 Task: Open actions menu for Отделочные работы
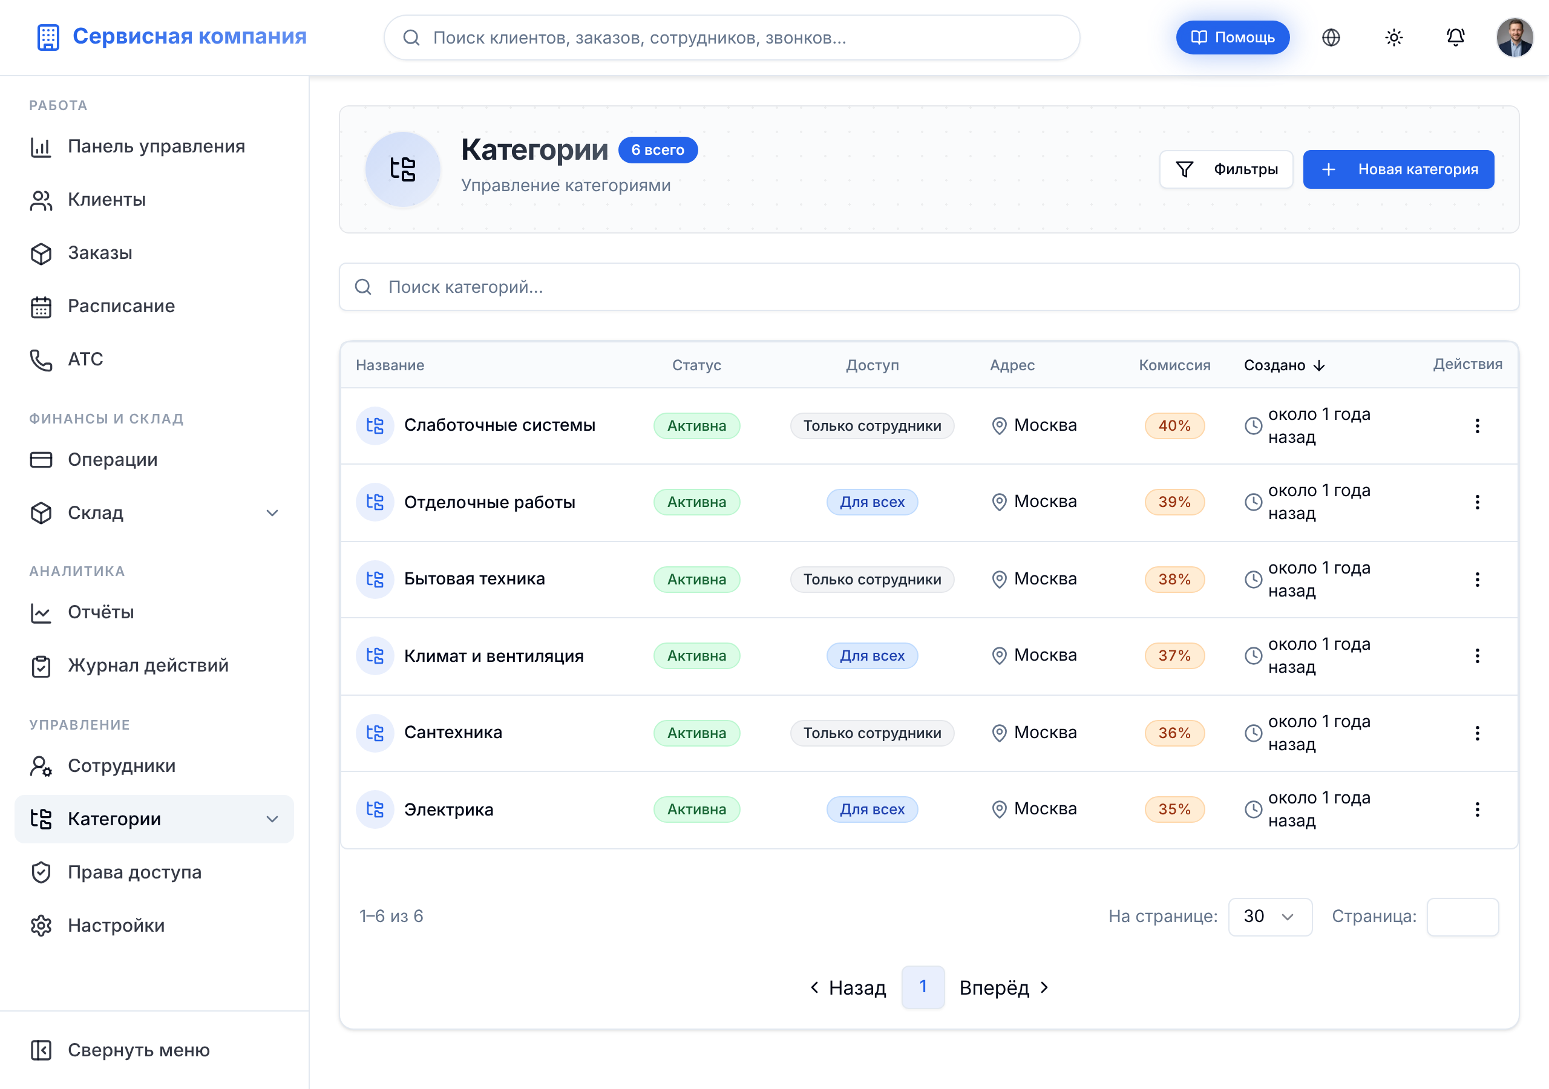point(1477,502)
